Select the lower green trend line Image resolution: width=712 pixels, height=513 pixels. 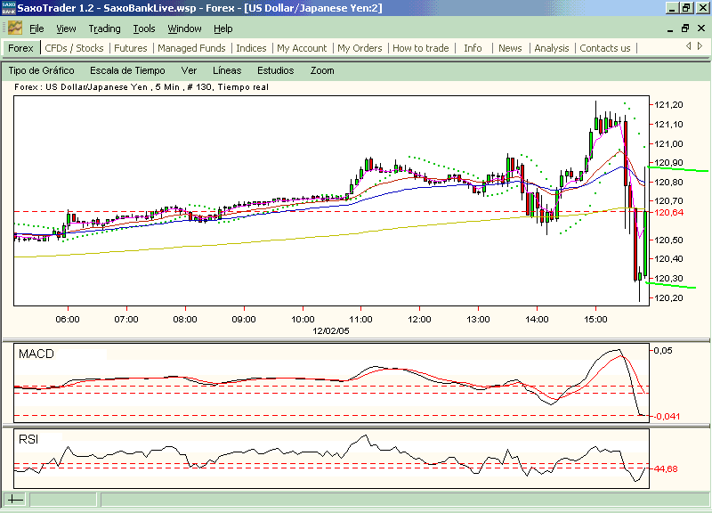(671, 285)
